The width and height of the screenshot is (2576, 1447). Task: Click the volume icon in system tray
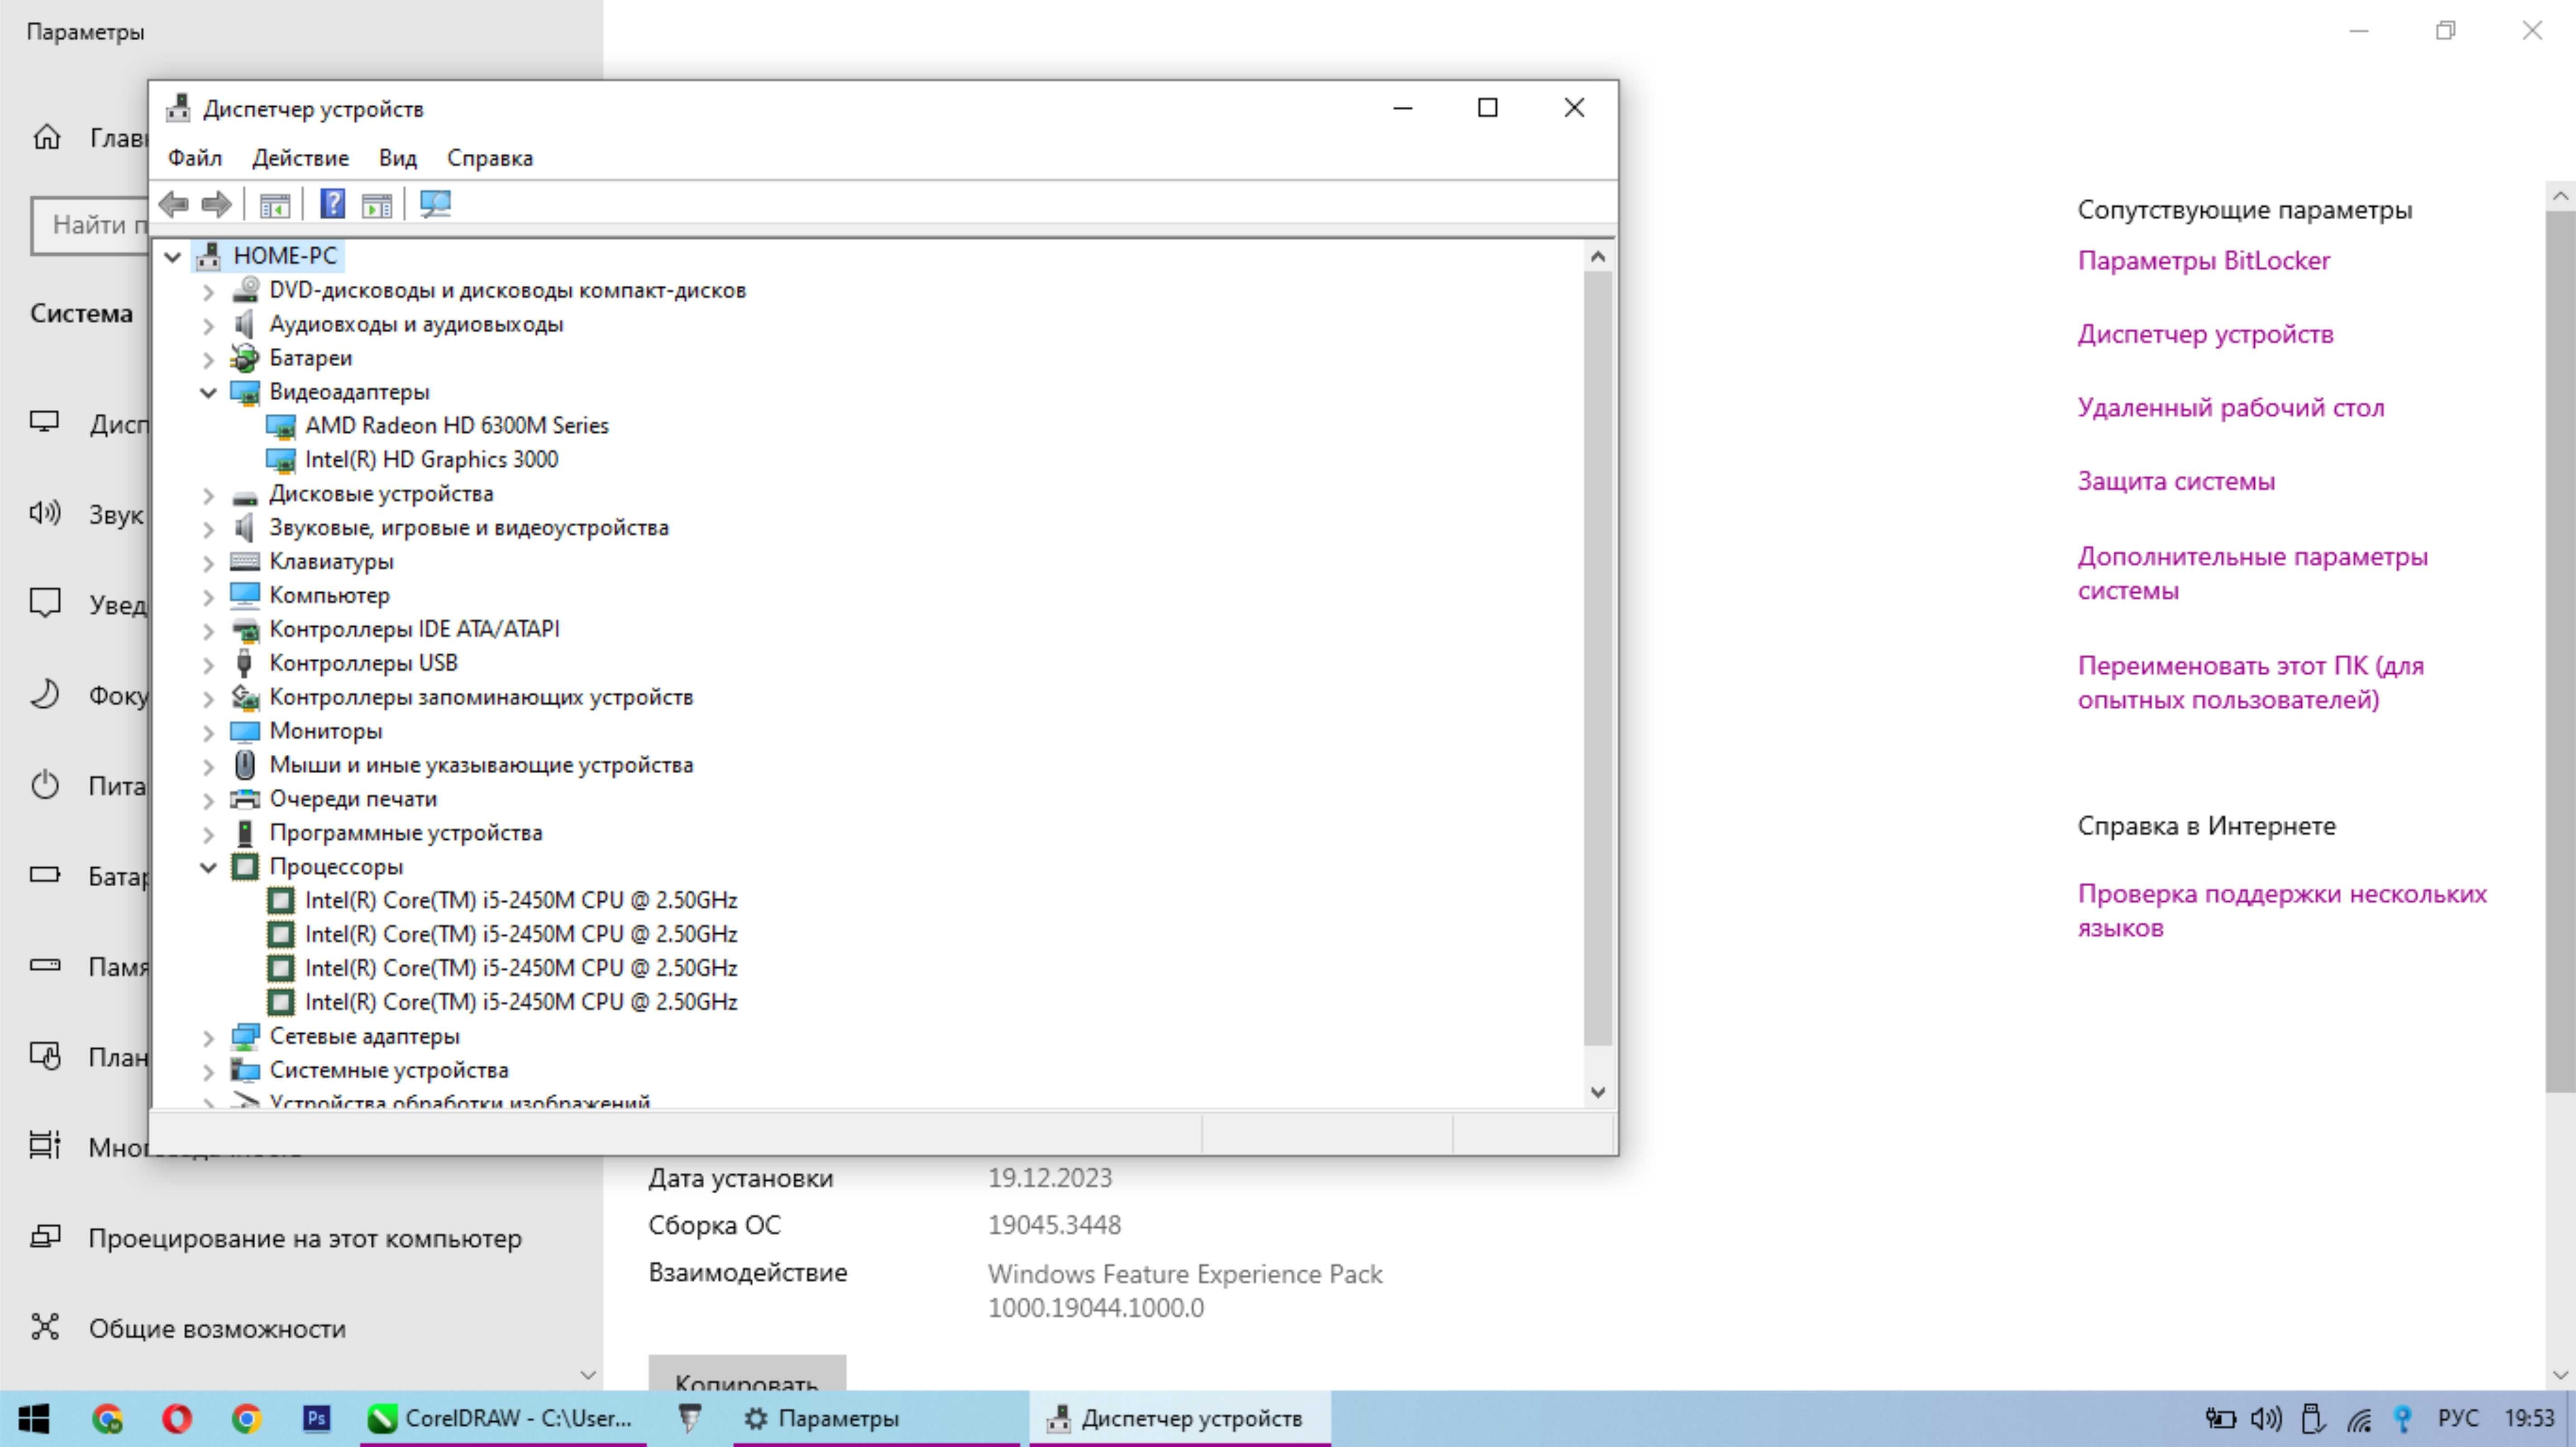(x=2266, y=1419)
